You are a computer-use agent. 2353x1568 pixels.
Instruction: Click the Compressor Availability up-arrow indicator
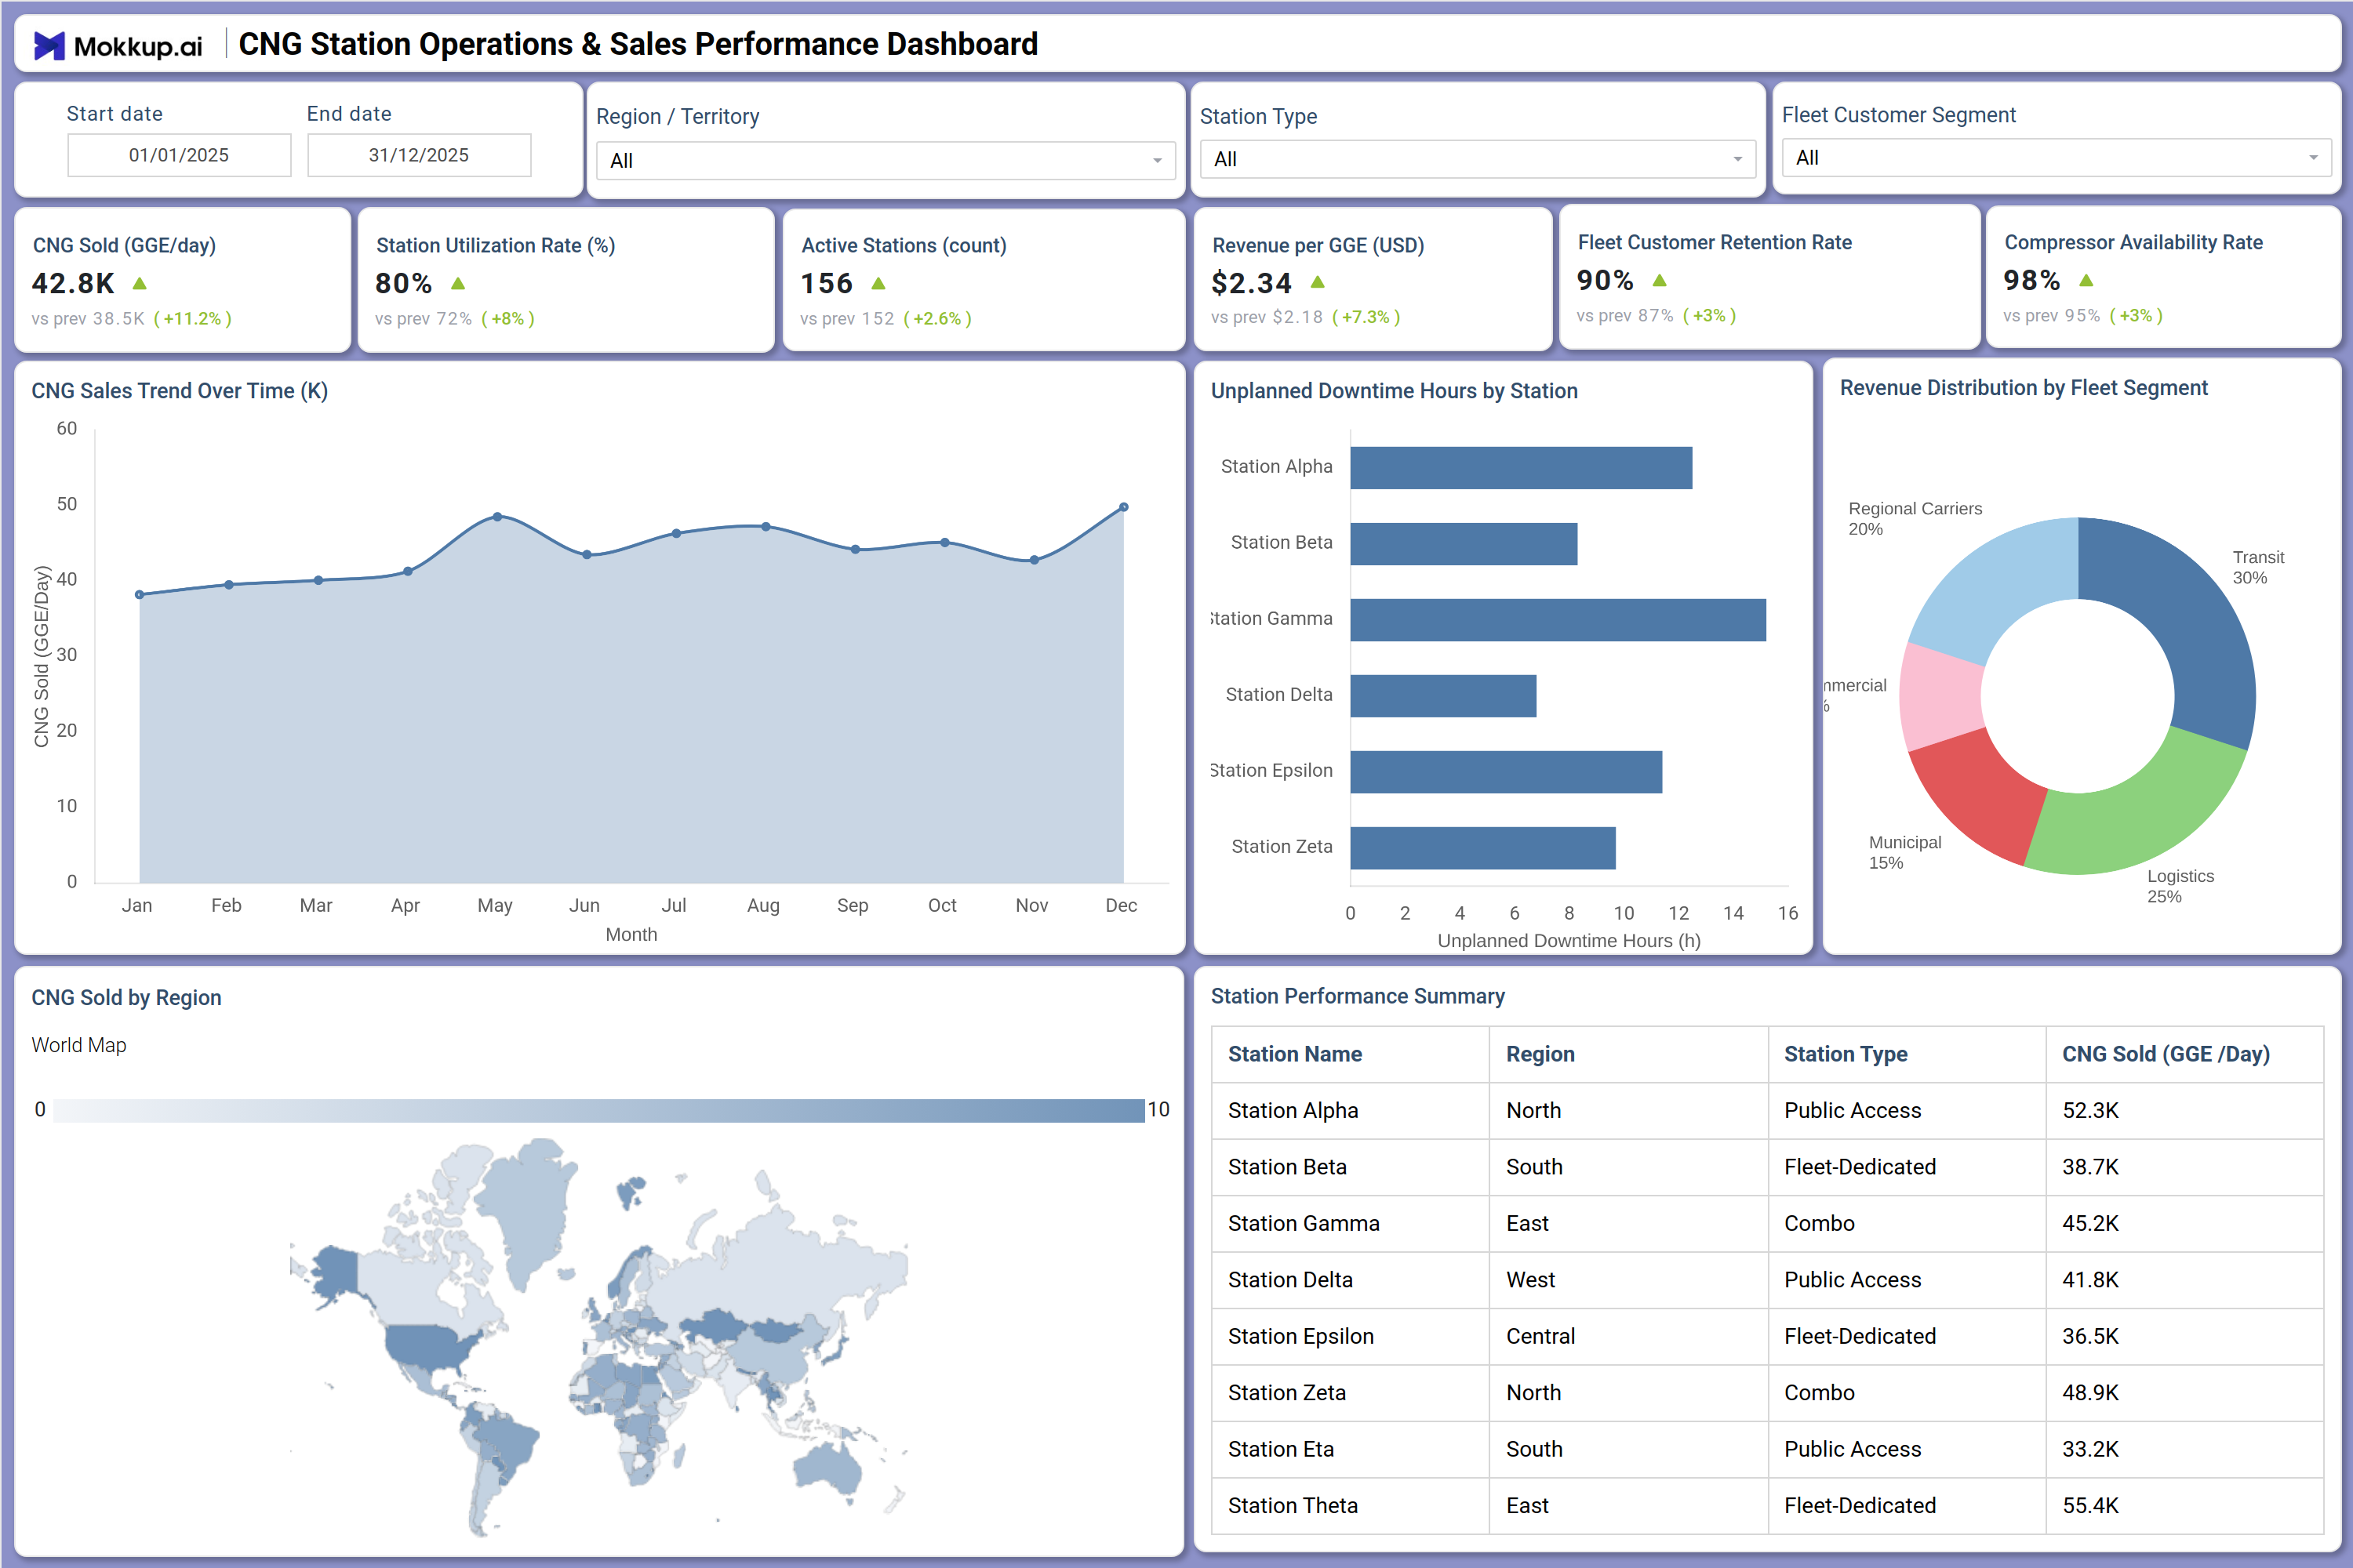pyautogui.click(x=2086, y=281)
